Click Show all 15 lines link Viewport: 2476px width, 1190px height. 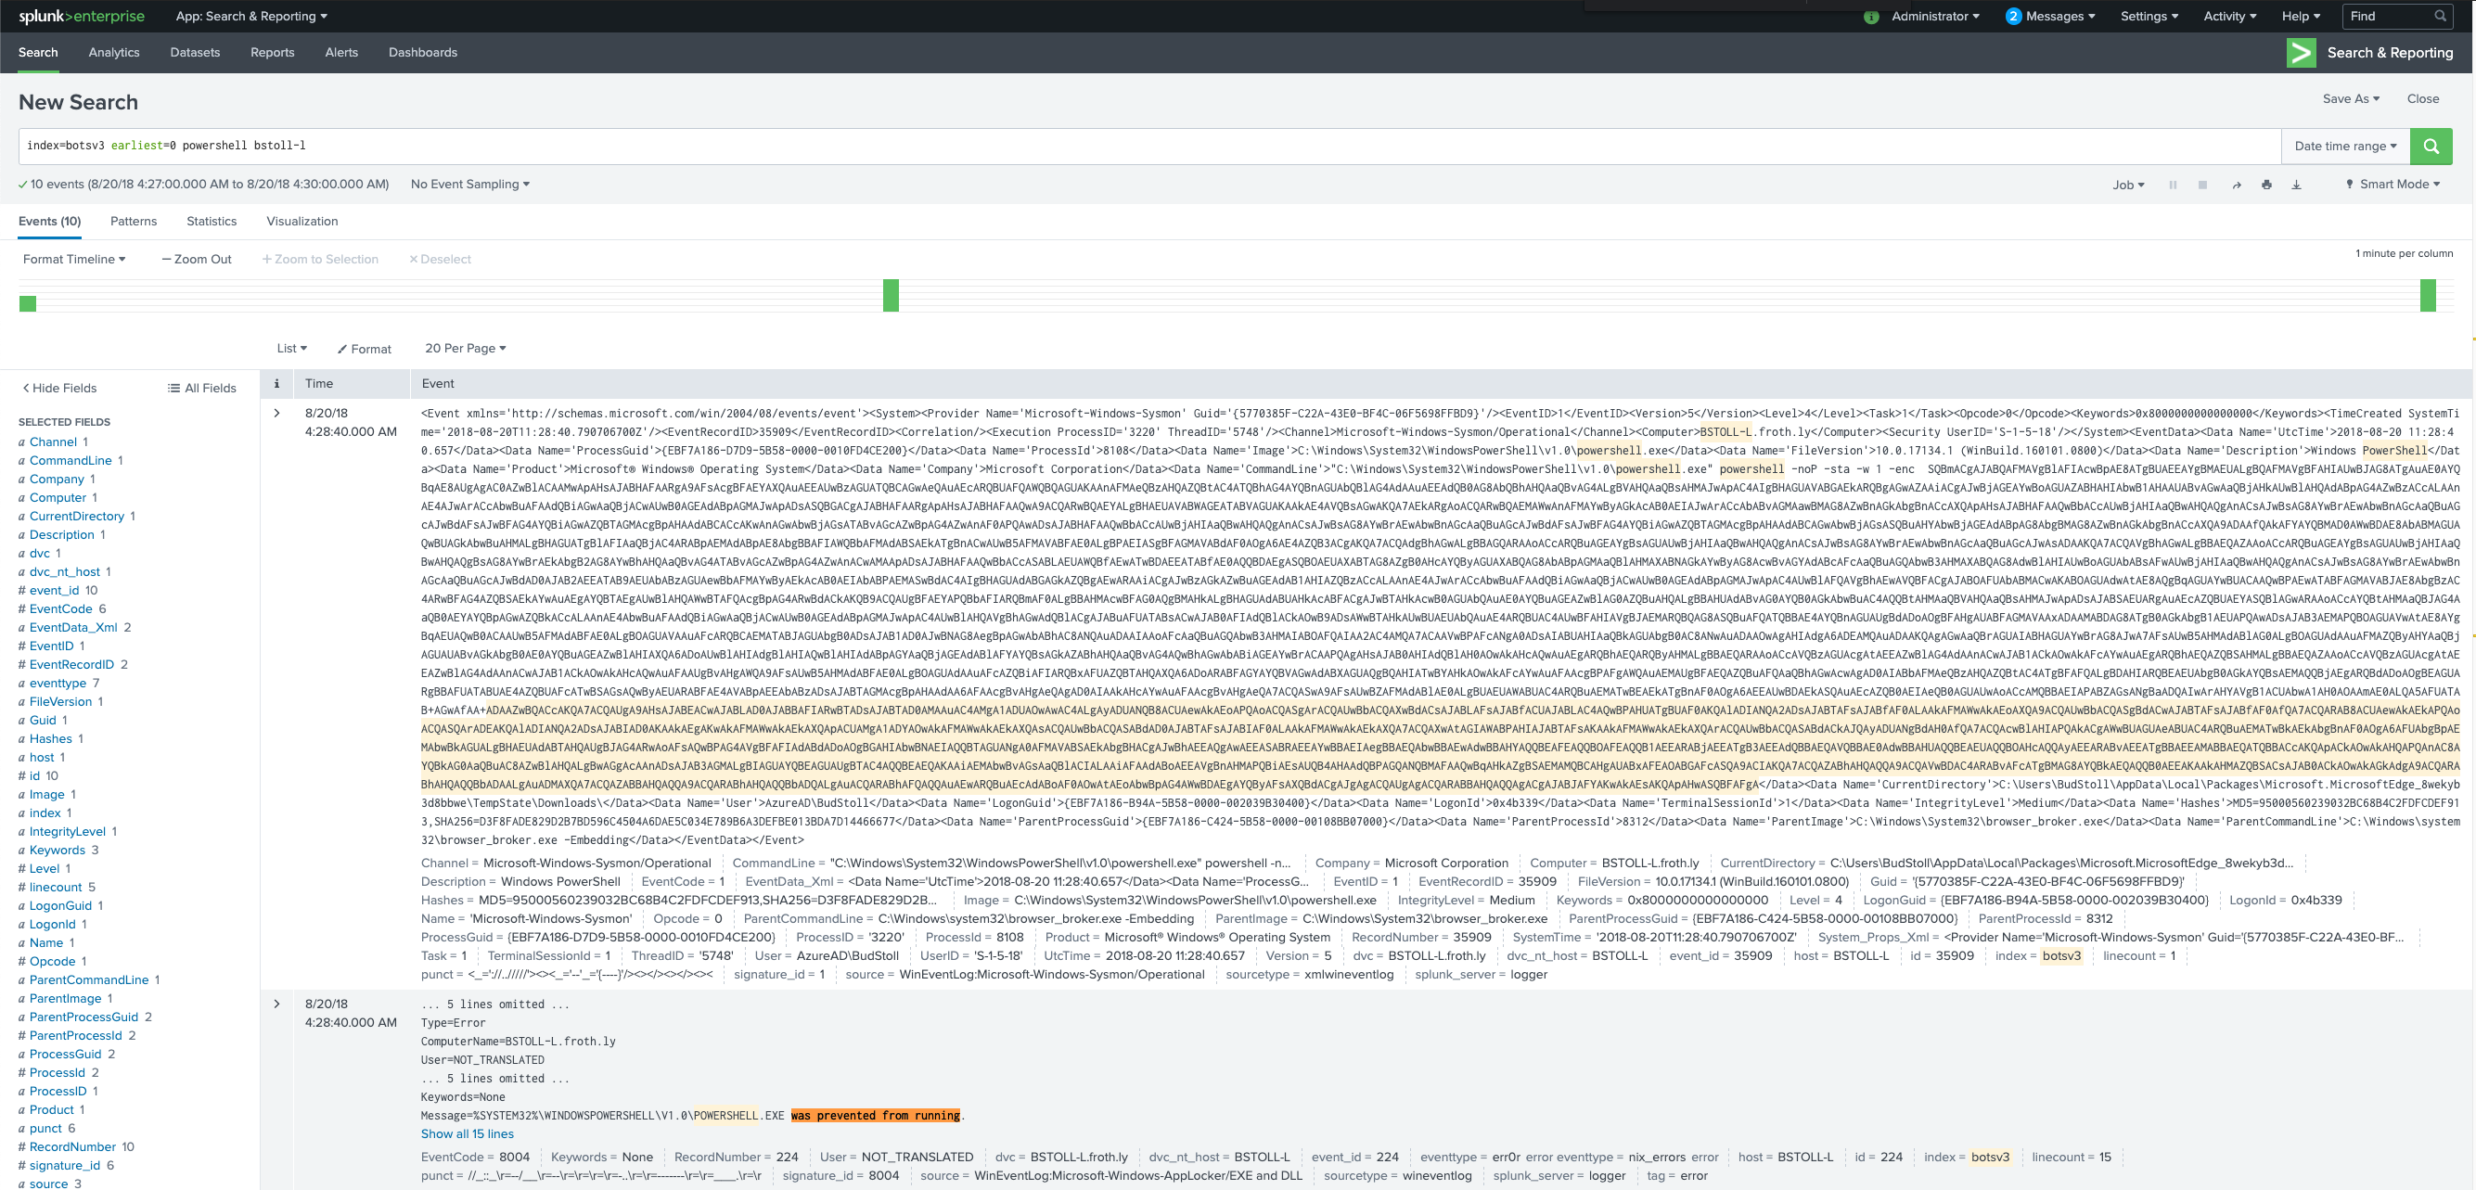click(x=468, y=1134)
